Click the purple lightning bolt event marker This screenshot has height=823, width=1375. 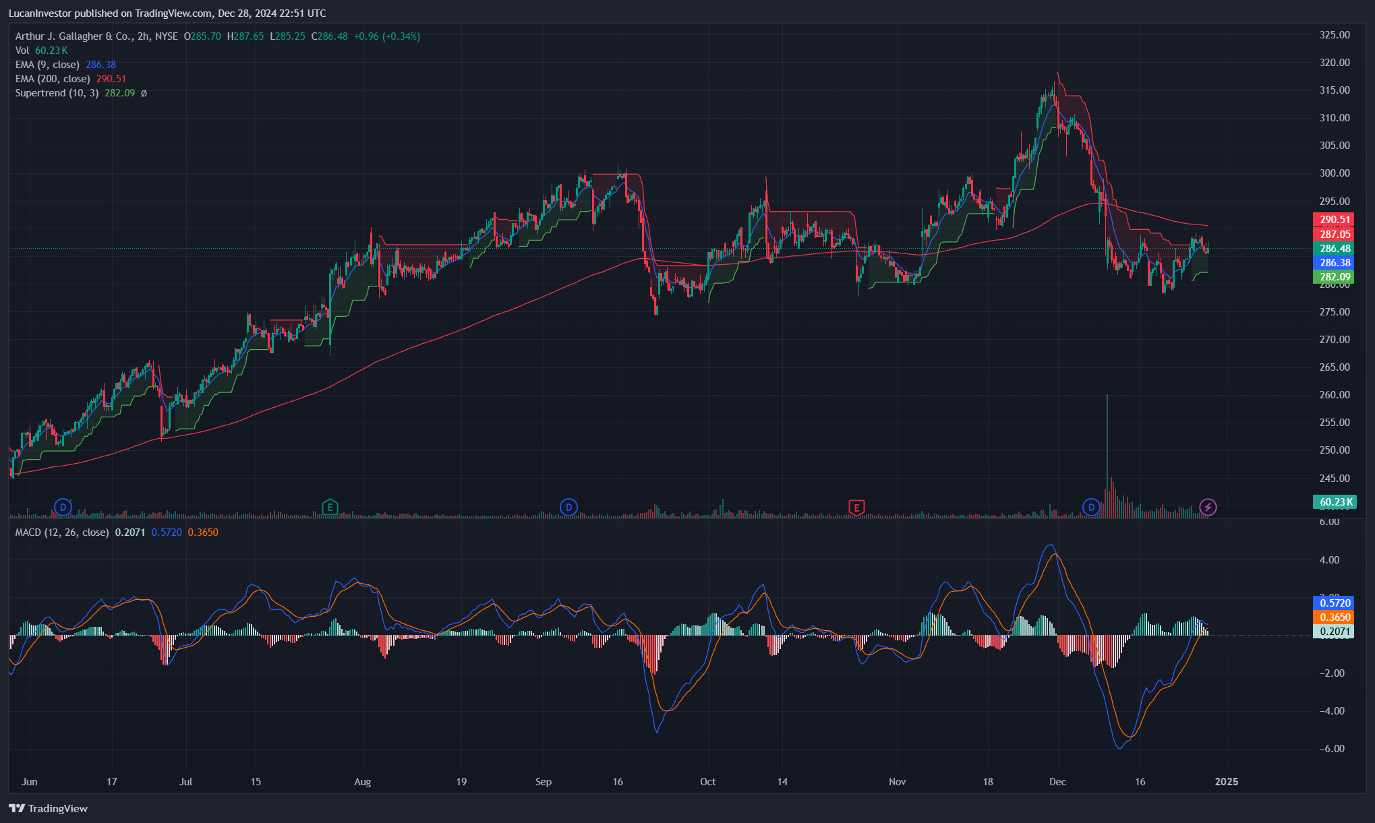1208,507
